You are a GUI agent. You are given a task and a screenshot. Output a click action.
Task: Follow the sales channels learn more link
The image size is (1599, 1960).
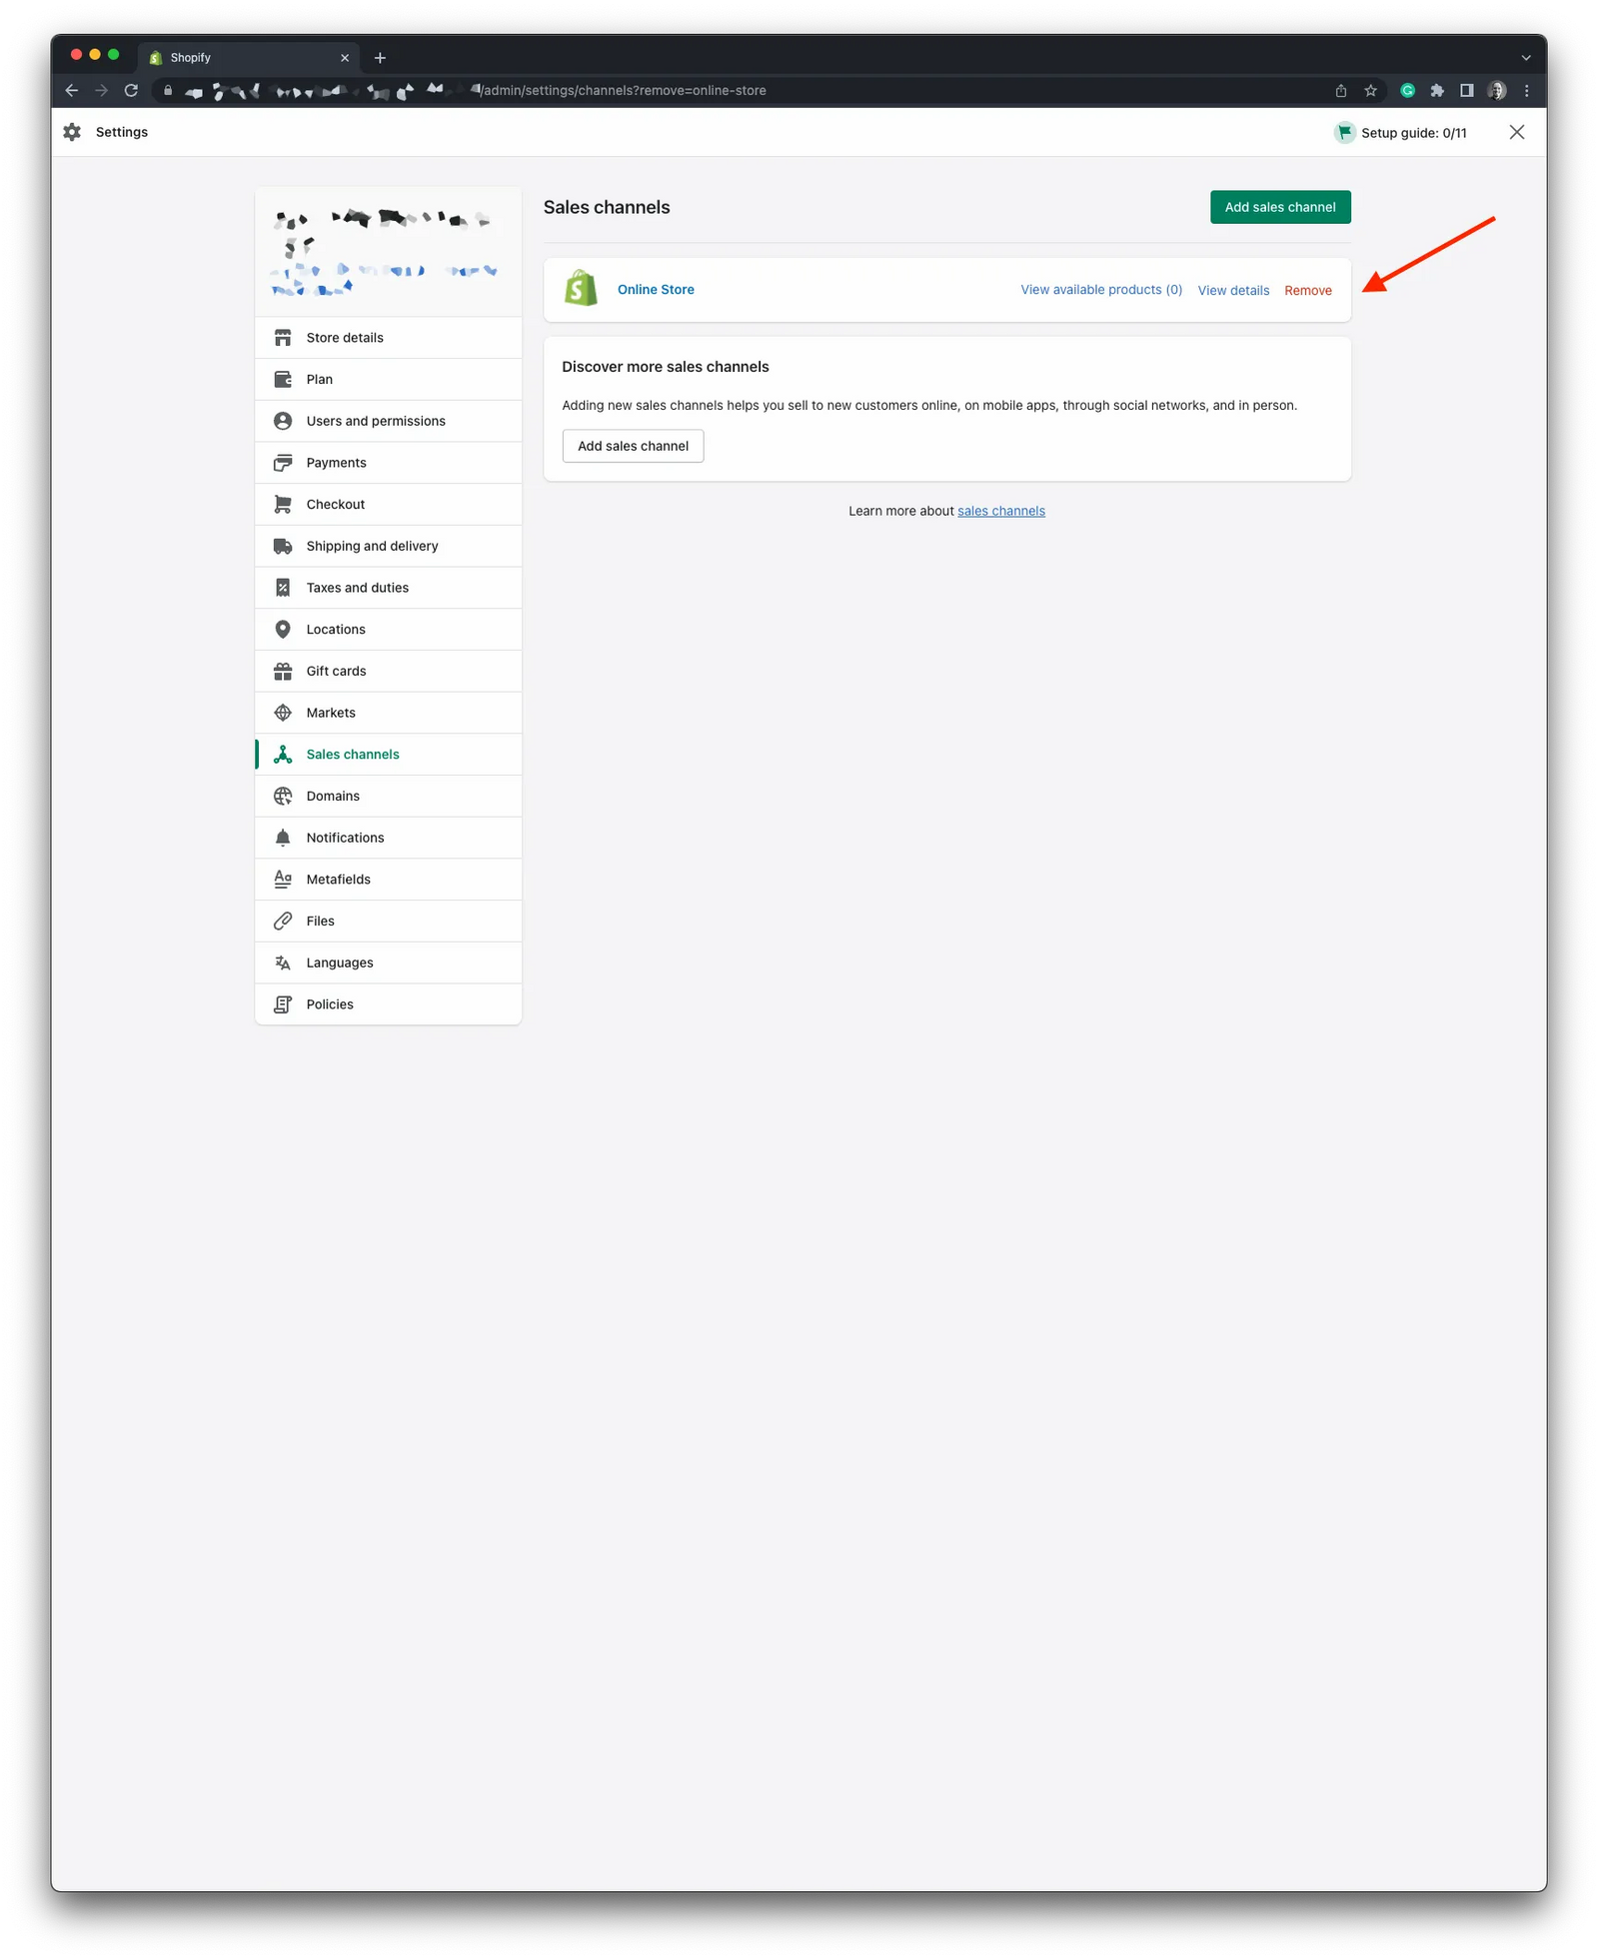[1000, 511]
